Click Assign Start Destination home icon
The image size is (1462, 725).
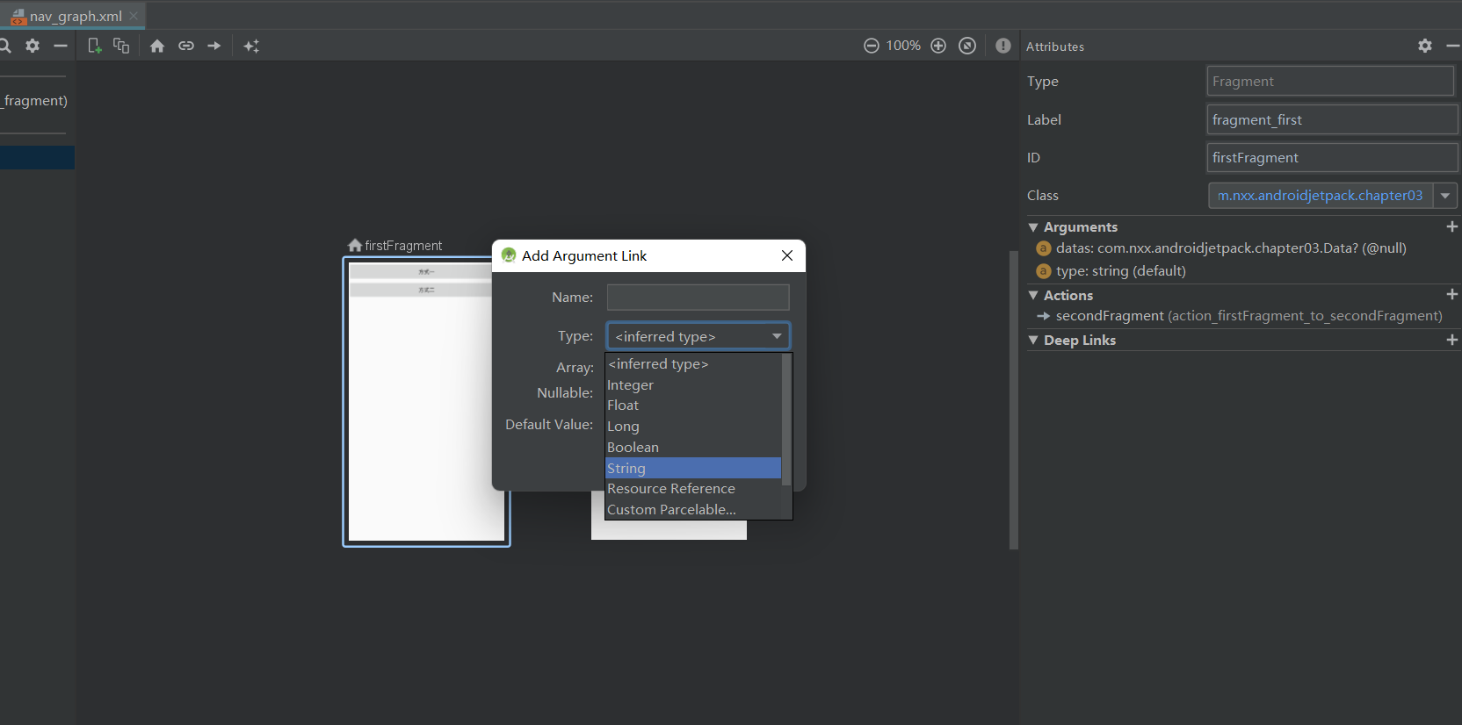click(157, 46)
